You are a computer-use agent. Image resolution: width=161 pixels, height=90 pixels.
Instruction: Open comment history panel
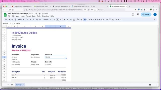138,14
